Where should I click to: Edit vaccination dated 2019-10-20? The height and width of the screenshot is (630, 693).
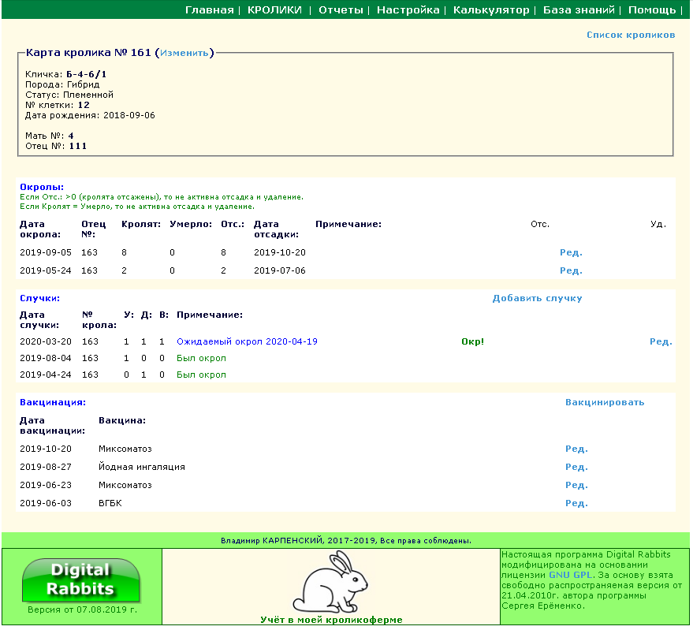click(x=576, y=449)
